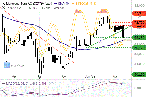Click the clock icon beside date range
Viewport: 146px width, 97px height.
click(x=3, y=8)
